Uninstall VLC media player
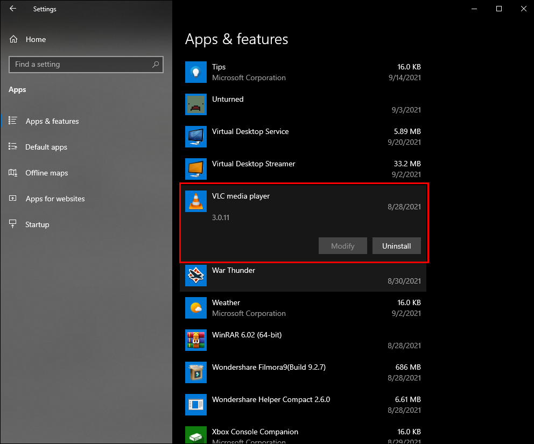534x444 pixels. pyautogui.click(x=396, y=246)
